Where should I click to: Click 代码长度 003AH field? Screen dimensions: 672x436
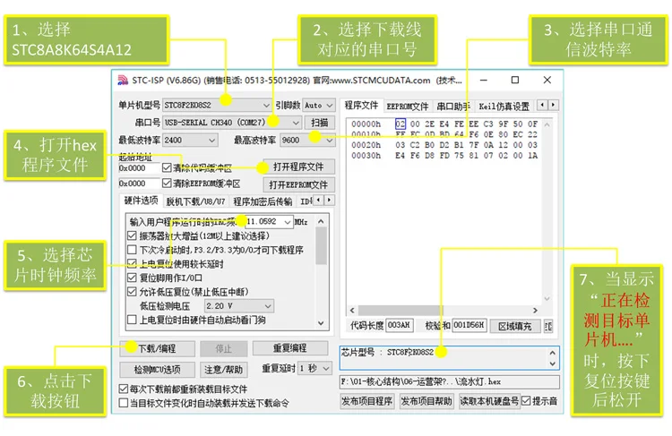400,326
